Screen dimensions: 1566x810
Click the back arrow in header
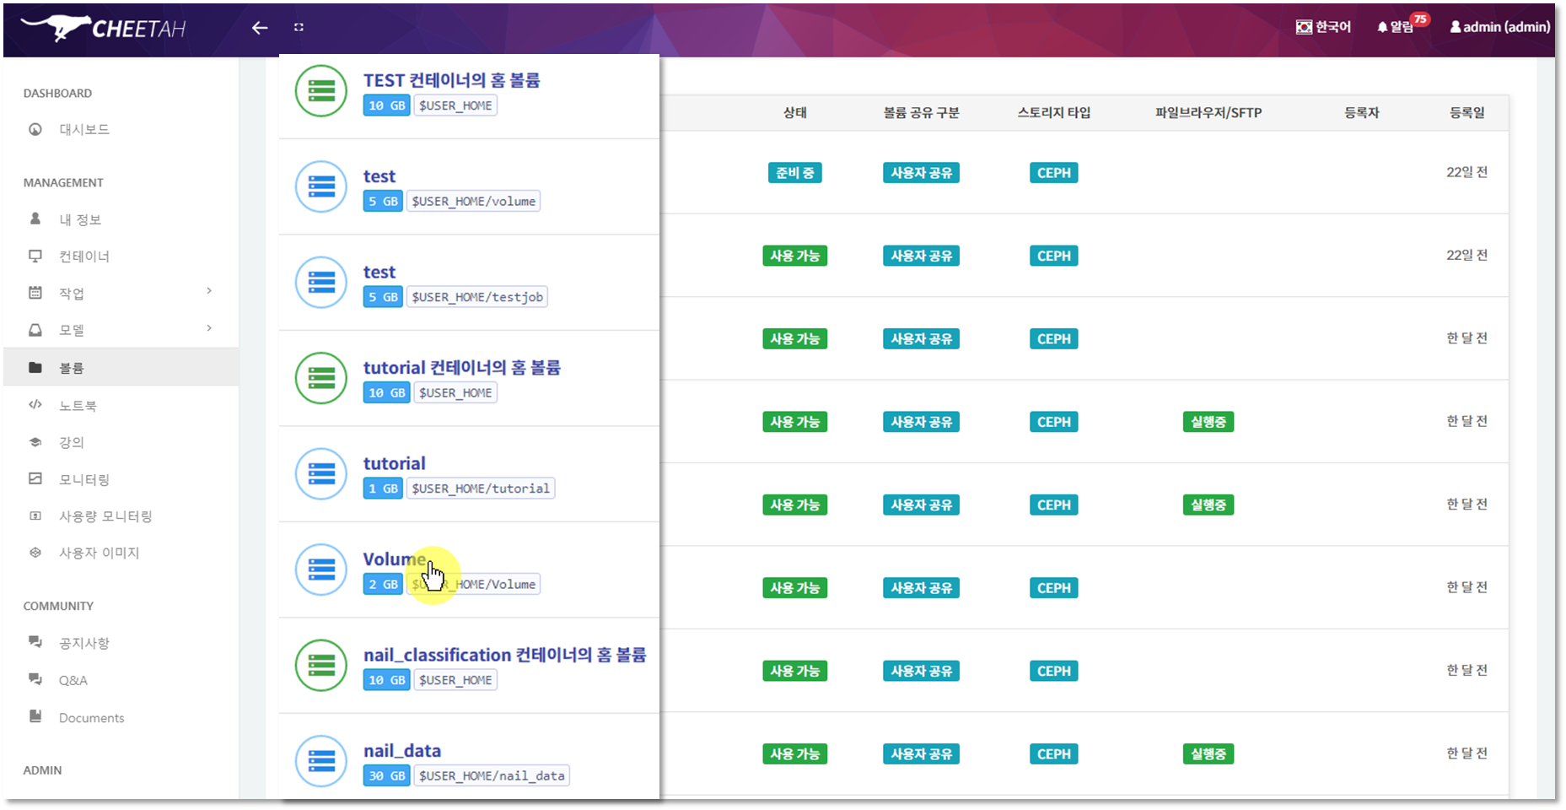260,28
